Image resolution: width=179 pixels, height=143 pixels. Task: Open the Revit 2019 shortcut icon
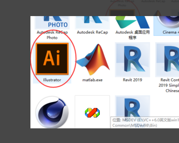click(x=132, y=60)
